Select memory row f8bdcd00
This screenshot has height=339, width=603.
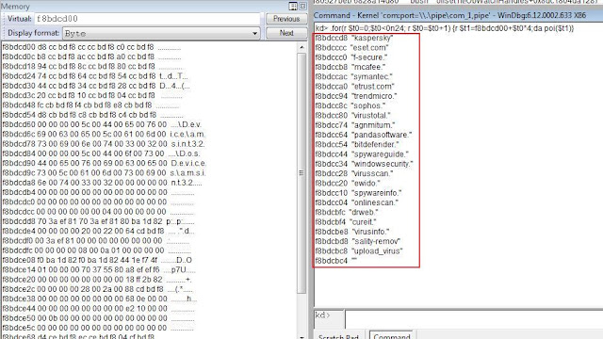(x=91, y=47)
